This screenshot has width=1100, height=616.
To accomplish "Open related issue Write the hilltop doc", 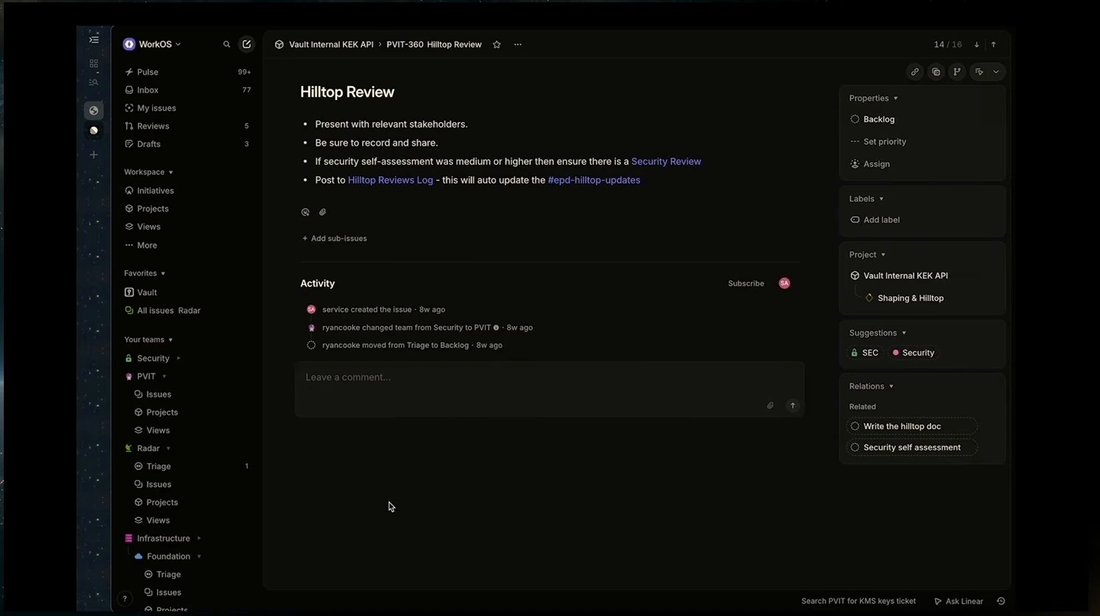I will tap(913, 426).
